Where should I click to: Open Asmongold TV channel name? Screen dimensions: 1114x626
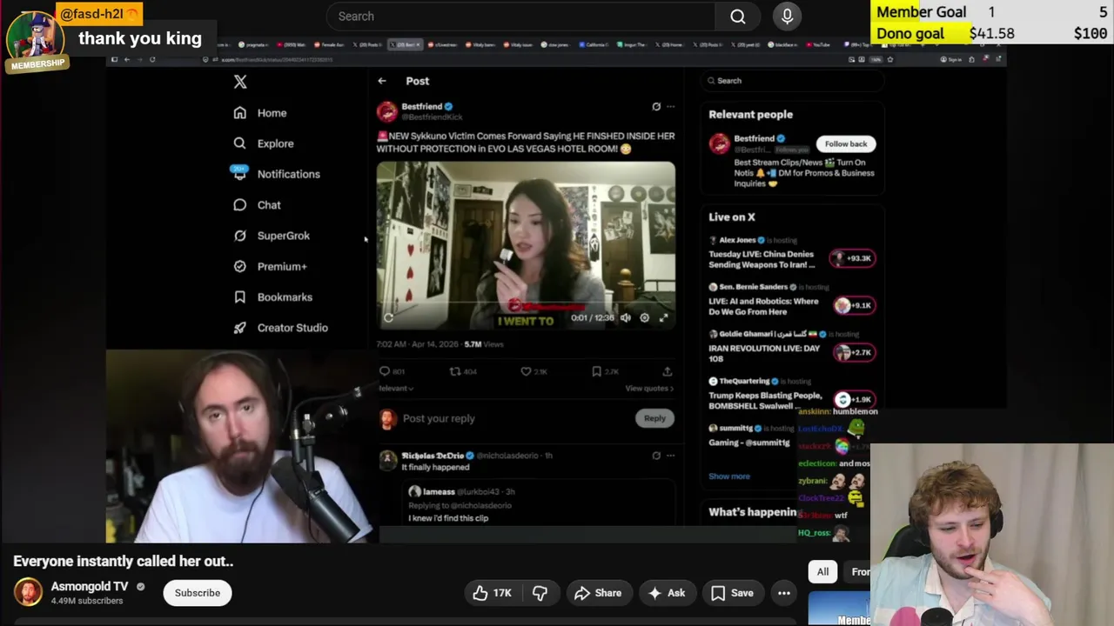click(90, 587)
